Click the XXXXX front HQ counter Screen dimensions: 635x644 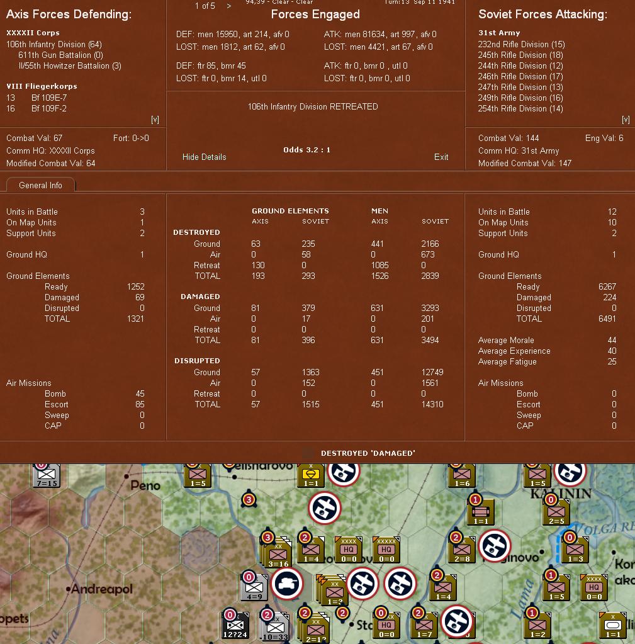(386, 549)
